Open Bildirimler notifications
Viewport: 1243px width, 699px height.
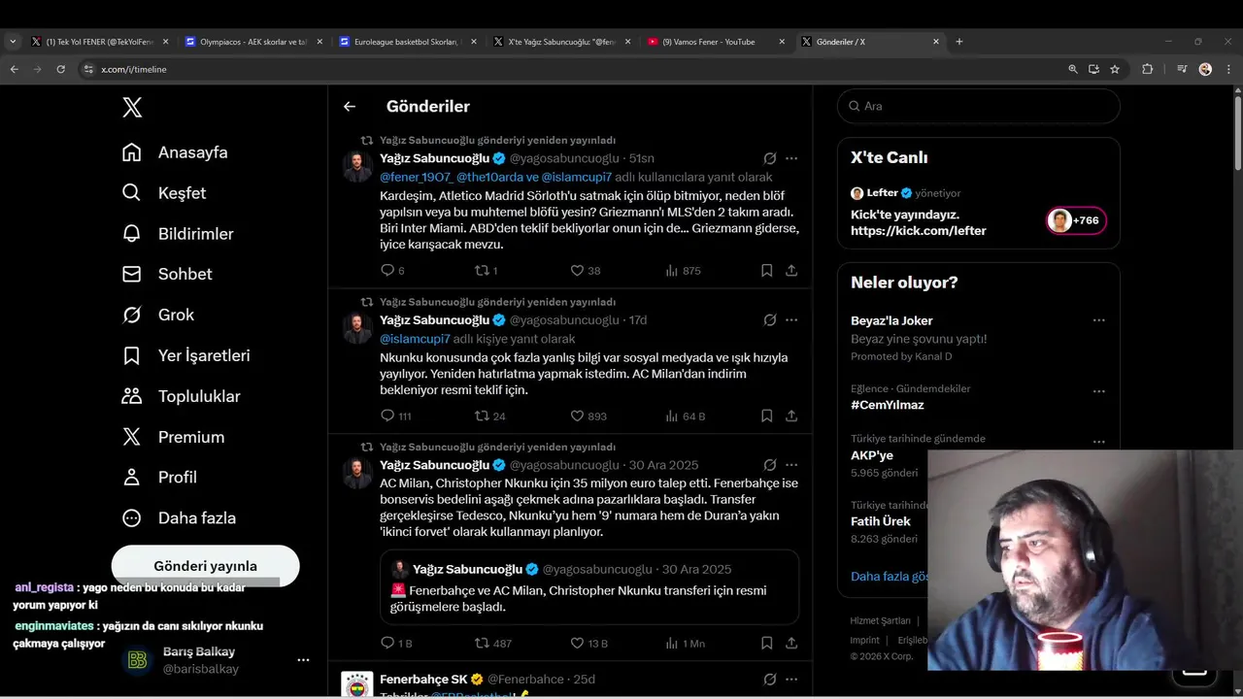tap(178, 234)
